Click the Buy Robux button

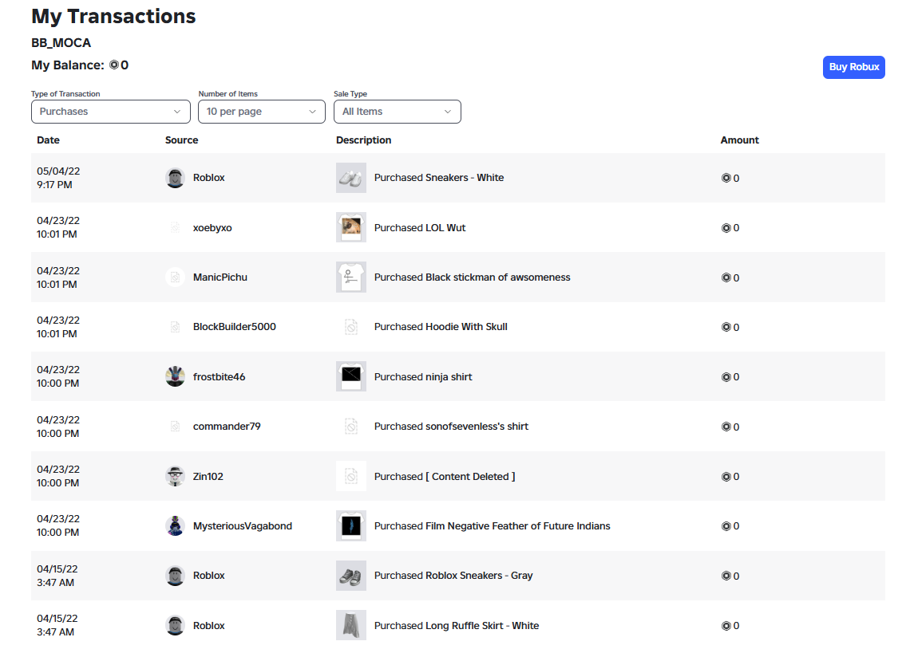click(x=853, y=67)
